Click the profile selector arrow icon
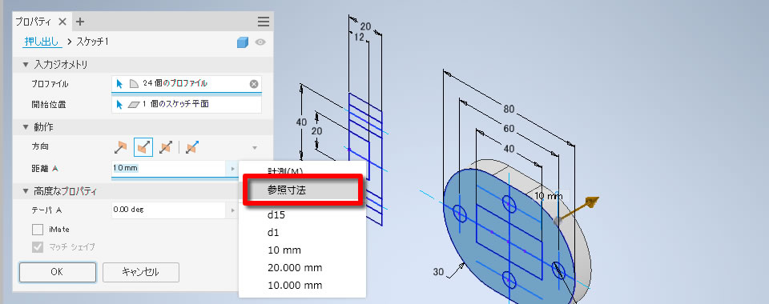 [x=119, y=84]
